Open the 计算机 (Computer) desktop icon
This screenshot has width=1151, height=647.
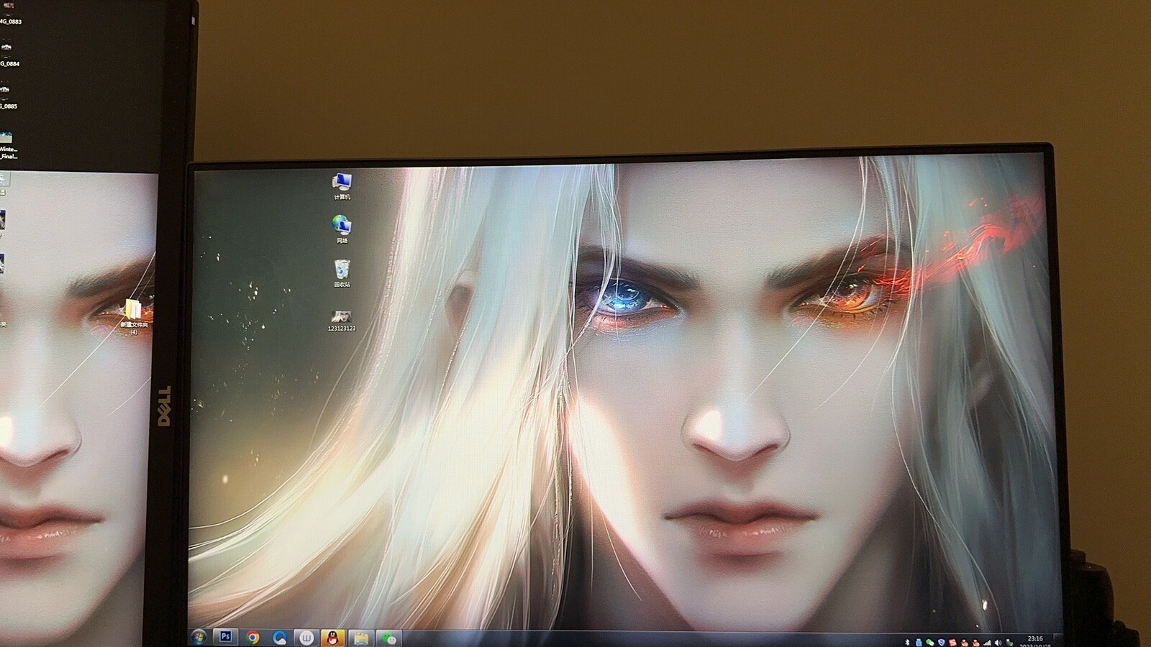tap(342, 186)
